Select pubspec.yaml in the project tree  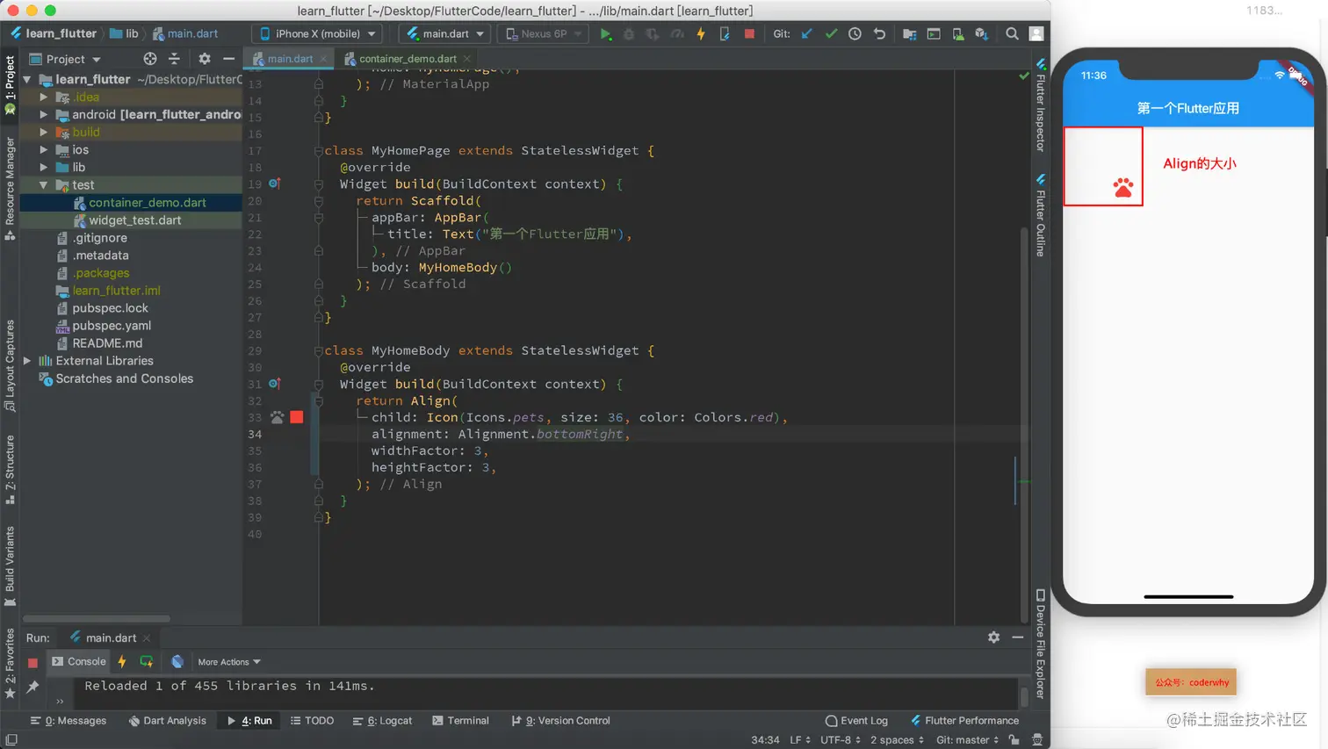tap(112, 326)
